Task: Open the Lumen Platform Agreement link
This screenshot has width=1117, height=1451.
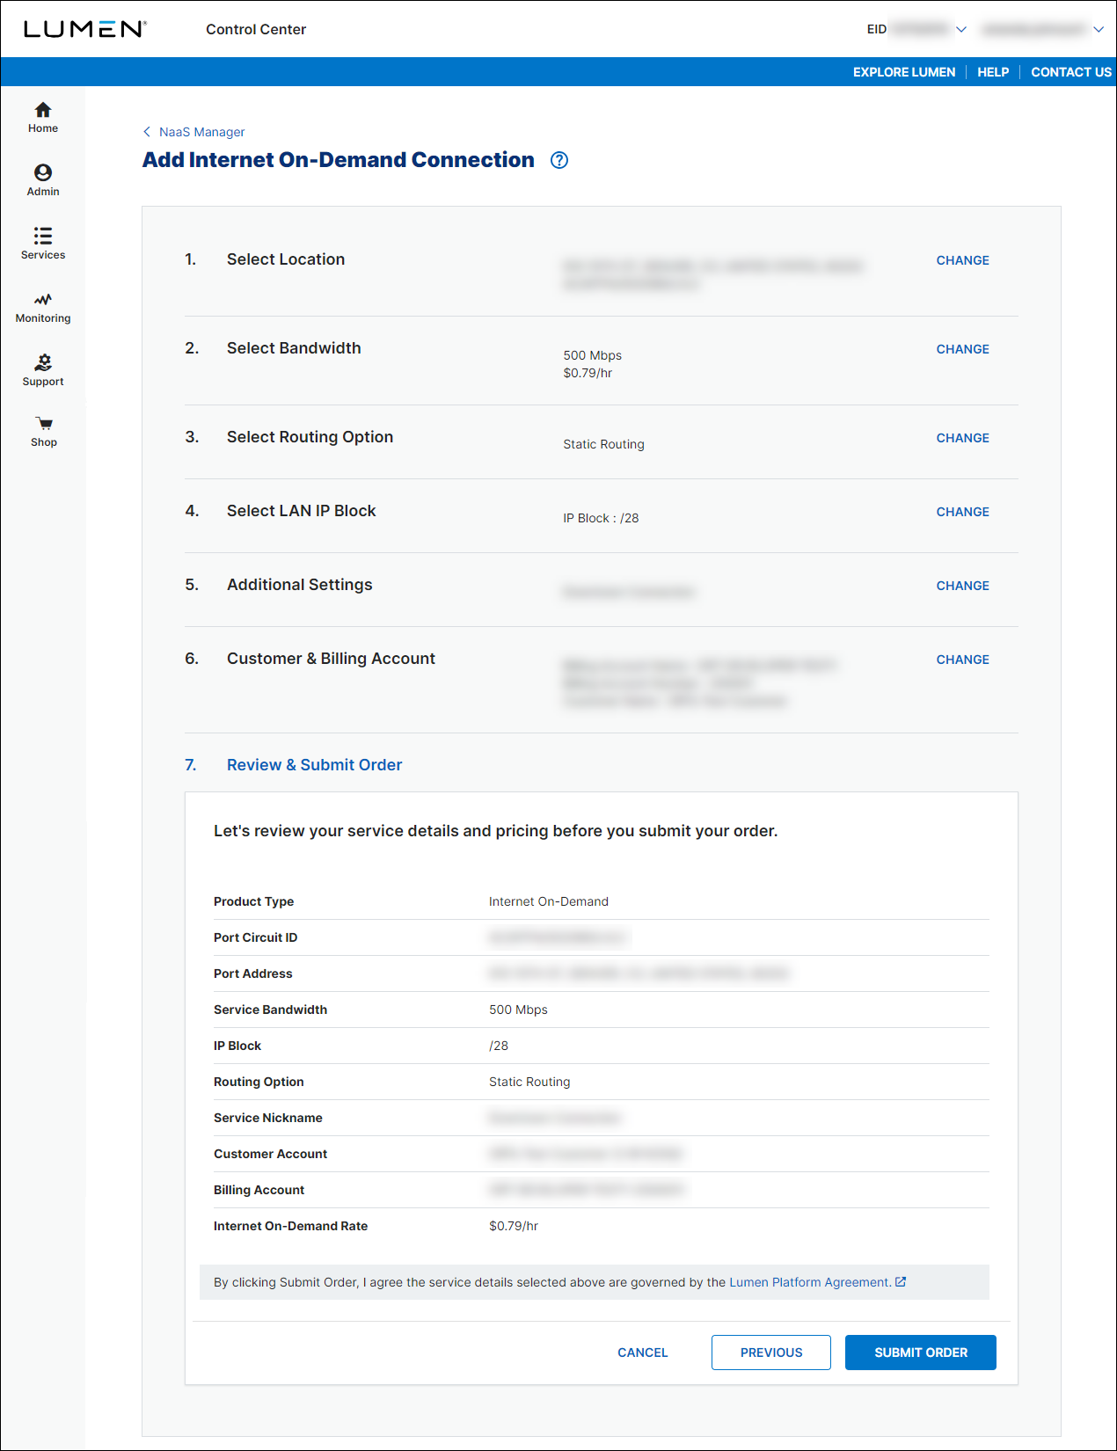Action: [x=810, y=1282]
